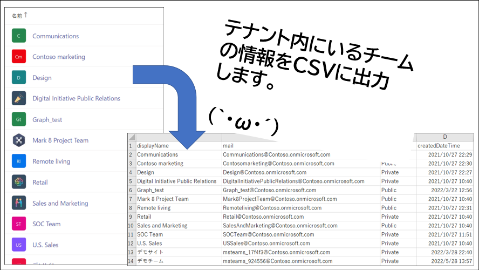Click the green Gt Graph_test icon
Screen dimensions: 479x270
(x=19, y=119)
